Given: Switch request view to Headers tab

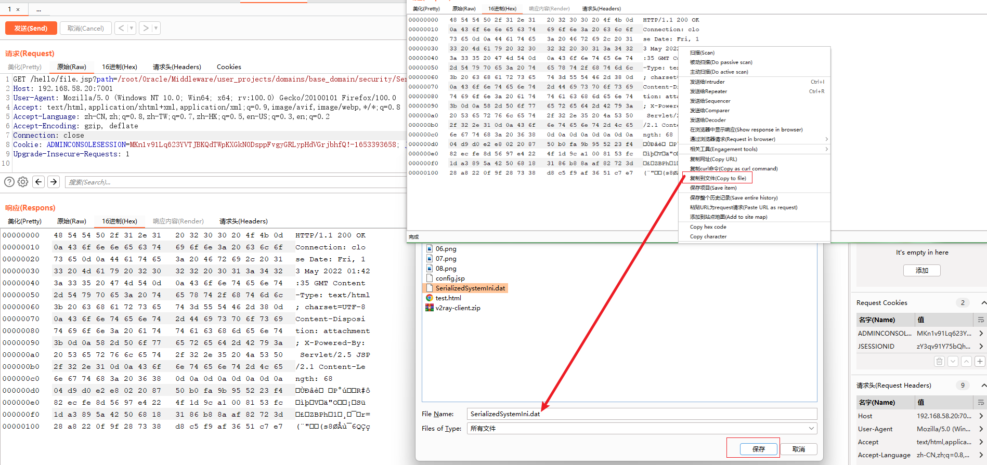Looking at the screenshot, I should coord(177,67).
